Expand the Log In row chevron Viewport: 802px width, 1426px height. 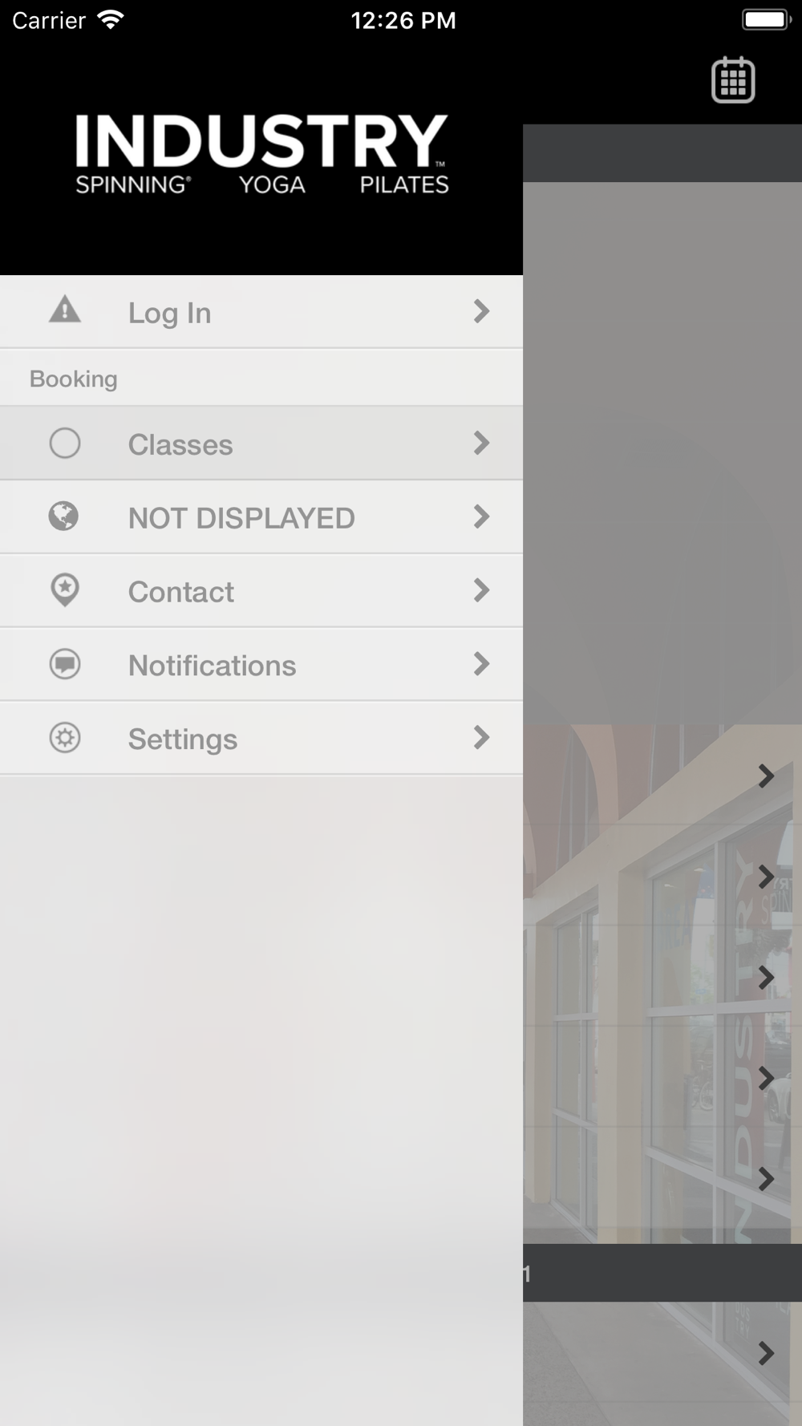(481, 311)
